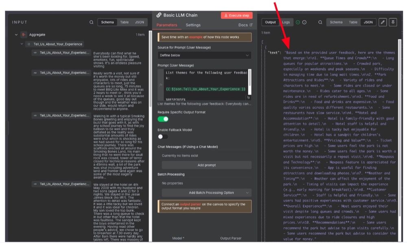Pin the output data with the pin icon
This screenshot has height=243, width=407.
pyautogui.click(x=393, y=22)
